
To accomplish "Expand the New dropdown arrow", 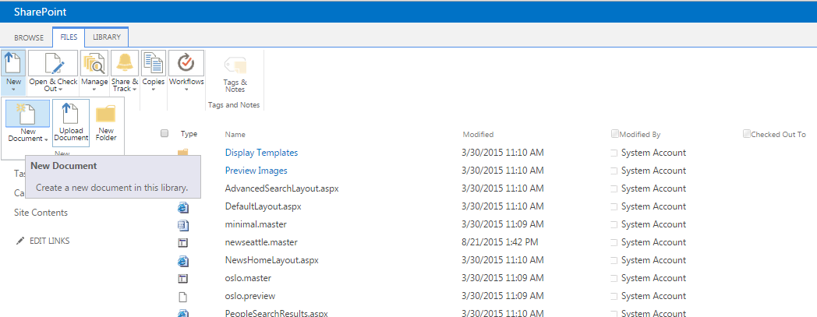I will tap(13, 89).
